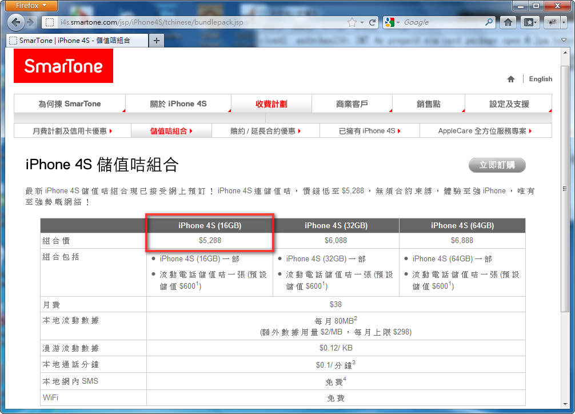575x414 pixels.
Task: Open AppleCare 全方位服務專案 link
Action: click(x=485, y=131)
